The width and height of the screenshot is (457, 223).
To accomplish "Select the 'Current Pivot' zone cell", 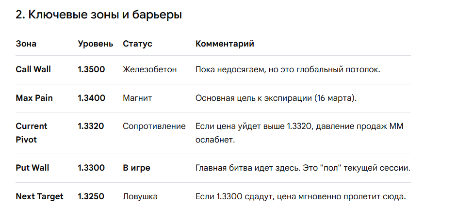I will pos(32,132).
